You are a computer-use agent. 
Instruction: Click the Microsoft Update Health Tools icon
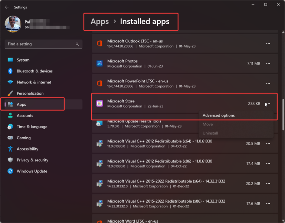coord(99,124)
